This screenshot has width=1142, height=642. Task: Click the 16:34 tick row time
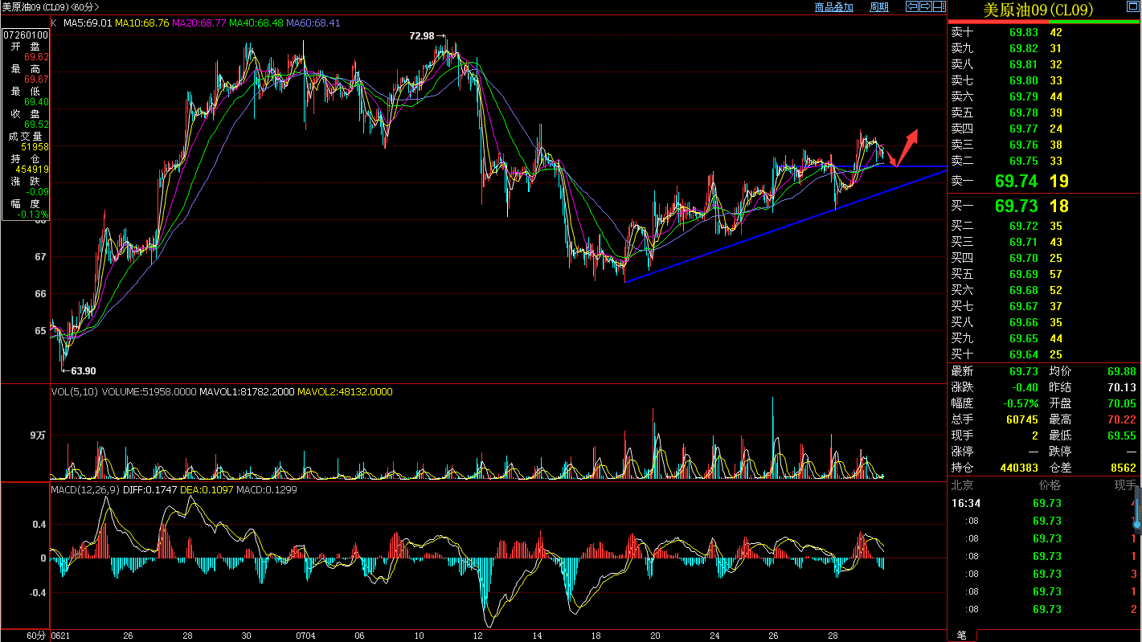tap(966, 504)
